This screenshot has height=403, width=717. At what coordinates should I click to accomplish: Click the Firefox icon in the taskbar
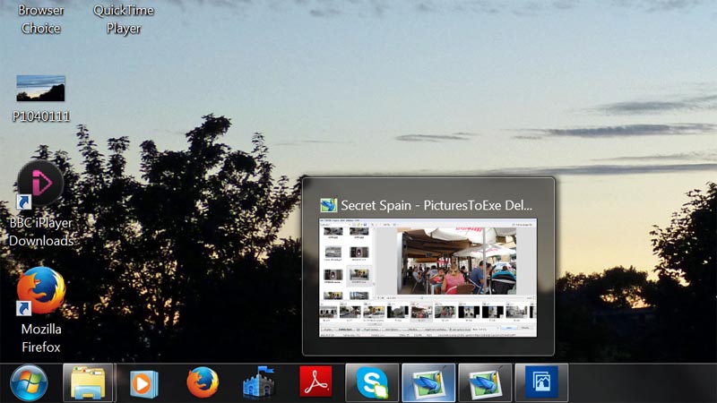point(203,383)
